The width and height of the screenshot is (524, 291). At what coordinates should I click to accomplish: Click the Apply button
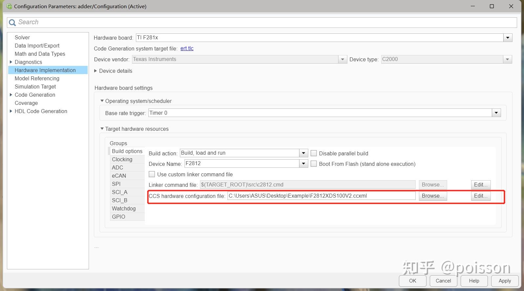point(505,281)
